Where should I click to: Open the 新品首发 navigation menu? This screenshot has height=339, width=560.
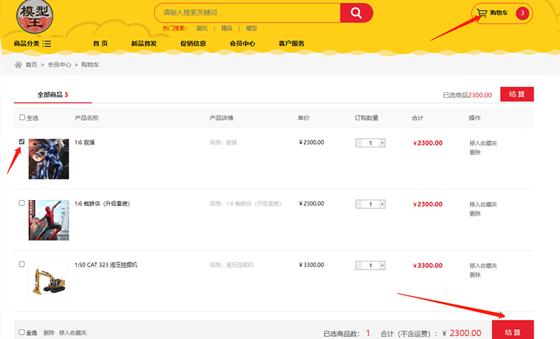pyautogui.click(x=144, y=44)
